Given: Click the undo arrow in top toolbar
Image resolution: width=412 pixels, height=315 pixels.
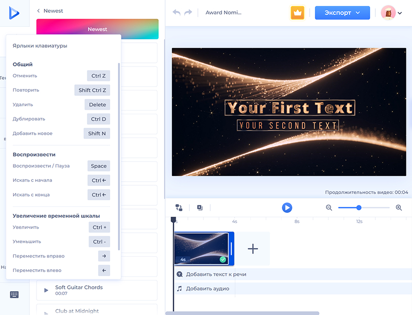Looking at the screenshot, I should click(x=177, y=12).
